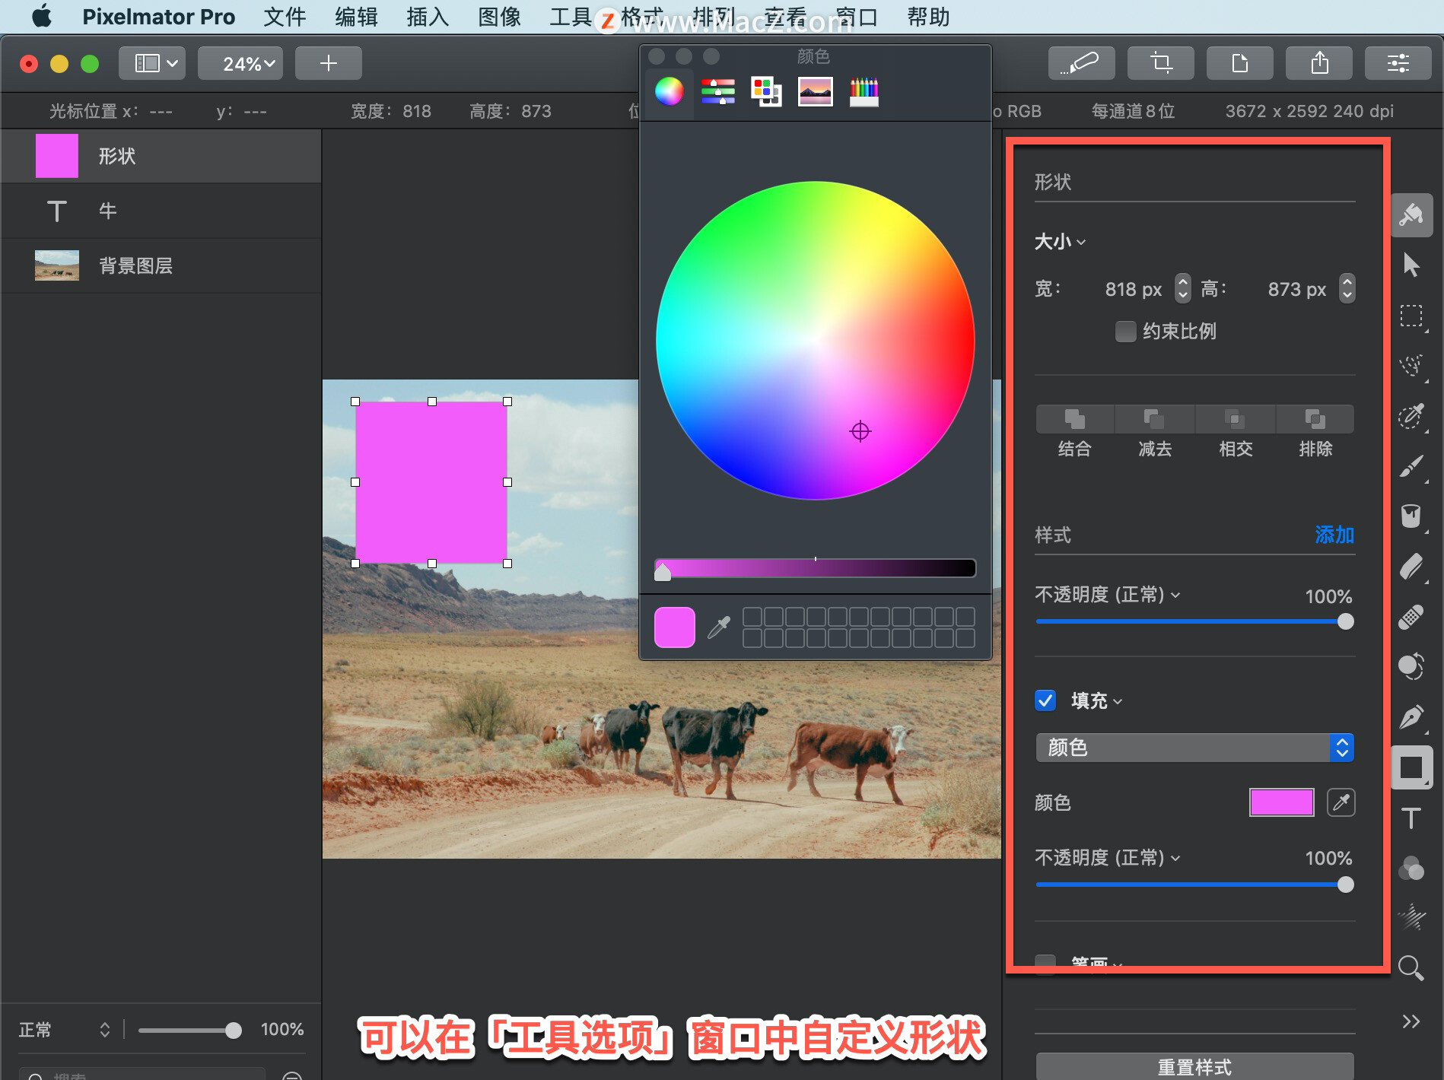Select the Erase tool

(1411, 567)
